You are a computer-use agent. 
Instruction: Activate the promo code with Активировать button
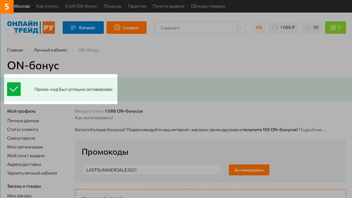coord(249,170)
